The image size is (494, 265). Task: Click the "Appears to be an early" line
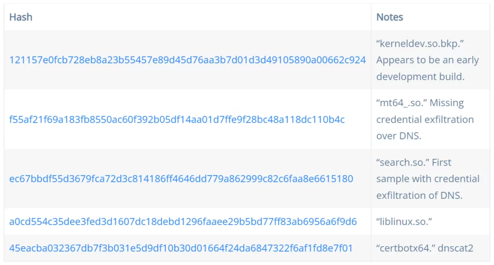pyautogui.click(x=427, y=60)
